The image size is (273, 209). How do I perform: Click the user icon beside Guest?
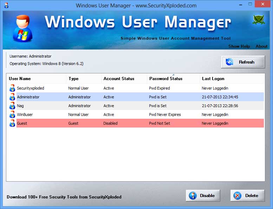(12, 123)
